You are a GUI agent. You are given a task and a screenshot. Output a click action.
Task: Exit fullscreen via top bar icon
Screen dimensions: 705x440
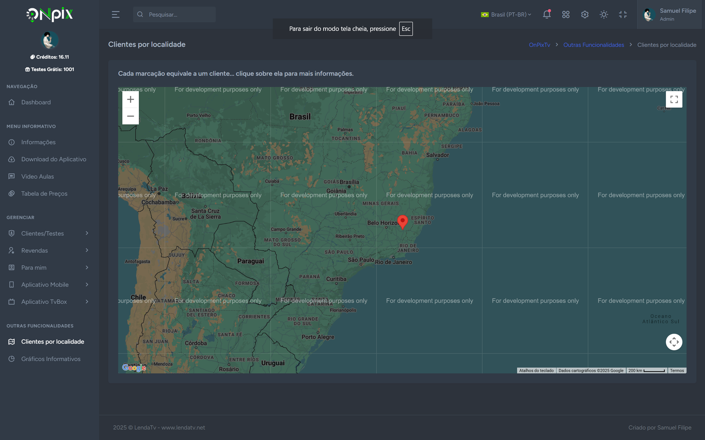[x=623, y=15]
